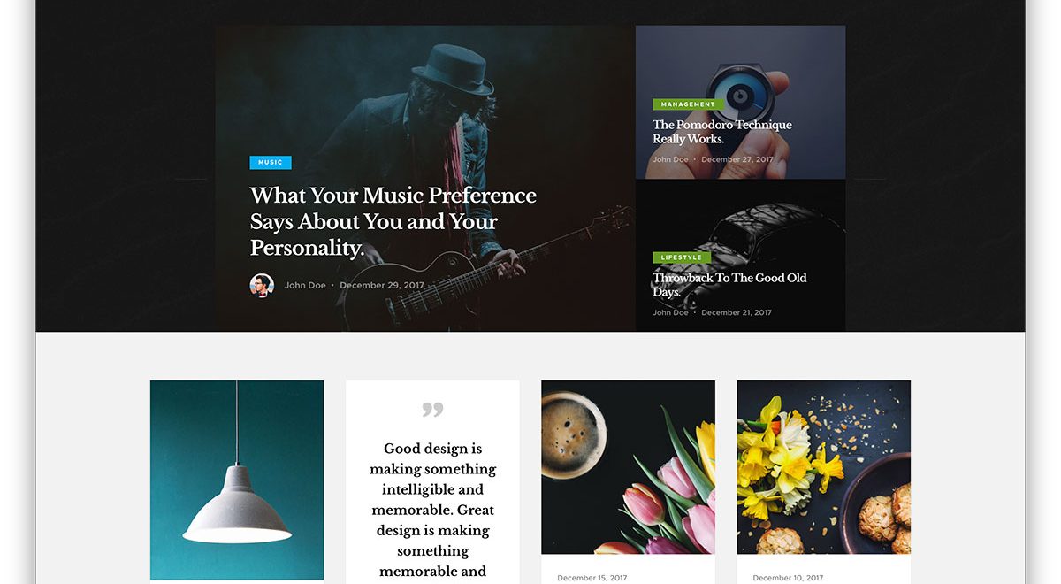This screenshot has height=584, width=1061.
Task: Open 'The Pomodoro Technique Really Works' article
Action: click(x=722, y=132)
